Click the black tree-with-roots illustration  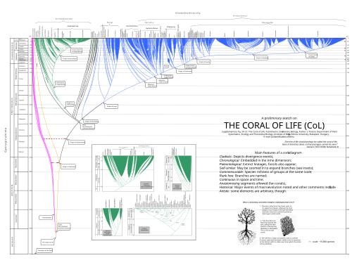246,226
